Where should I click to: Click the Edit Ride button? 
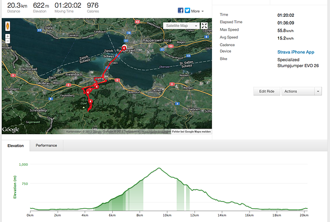266,92
